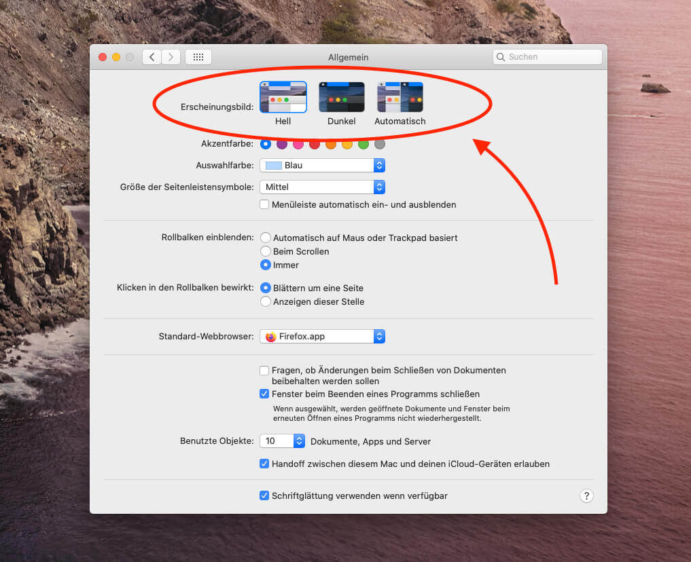Choose the graphite accent color
Viewport: 691px width, 562px height.
tap(380, 144)
